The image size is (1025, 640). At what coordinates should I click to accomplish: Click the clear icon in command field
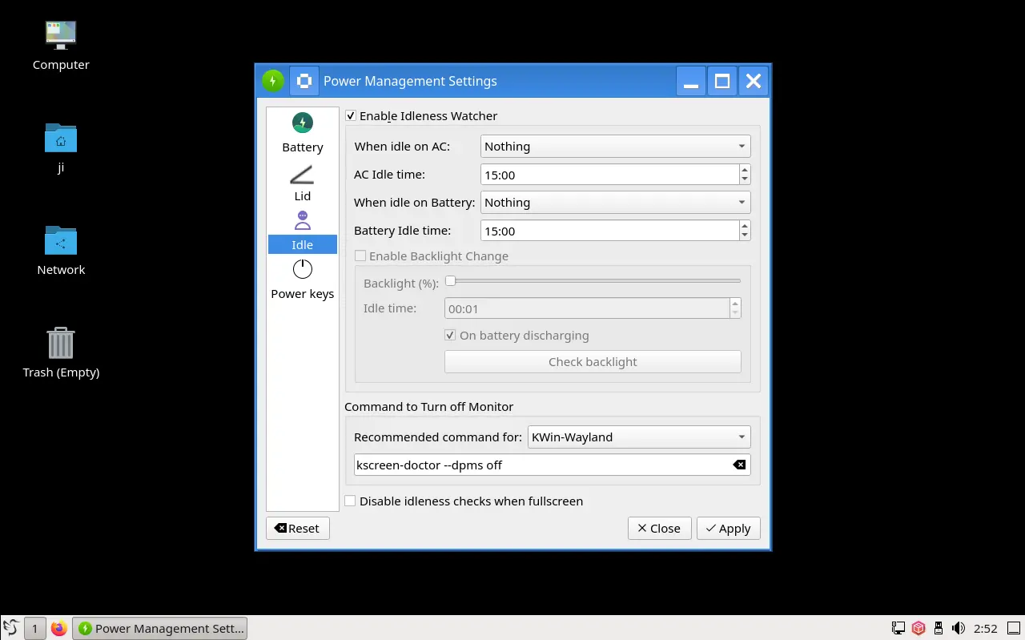tap(739, 465)
